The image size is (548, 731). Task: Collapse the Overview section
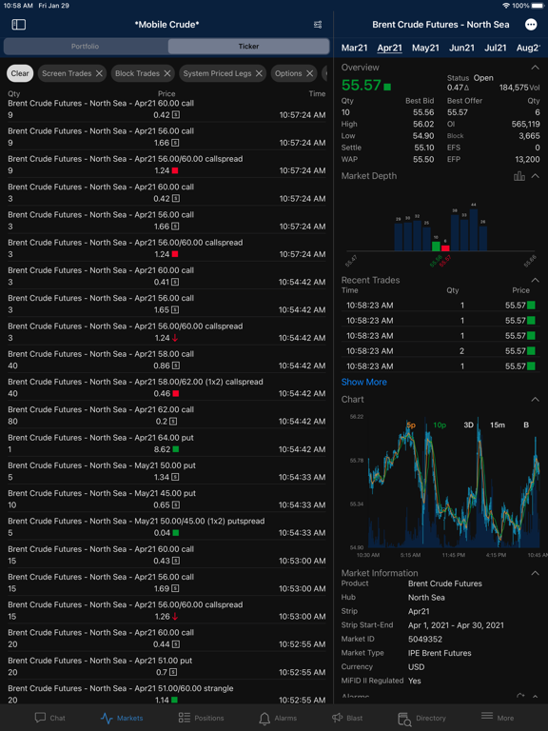(535, 68)
